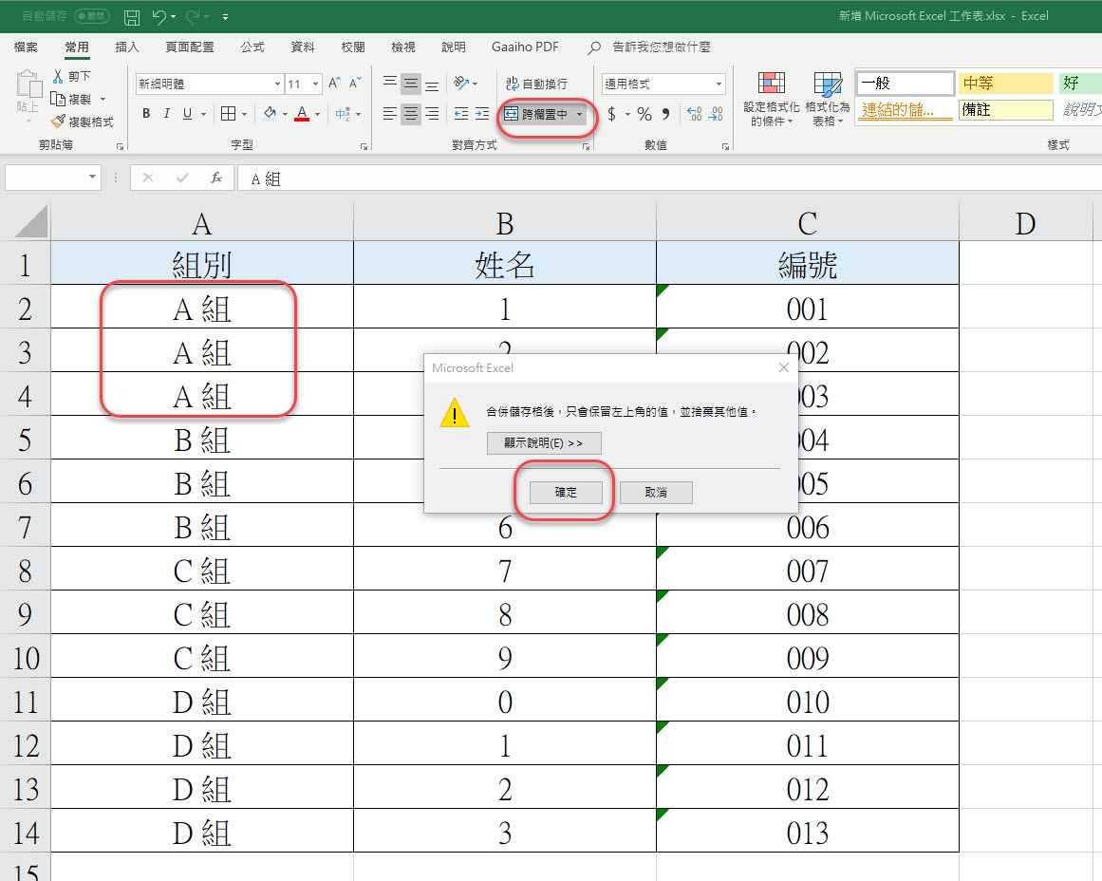Click the Cut scissors icon
This screenshot has width=1102, height=881.
pyautogui.click(x=59, y=76)
